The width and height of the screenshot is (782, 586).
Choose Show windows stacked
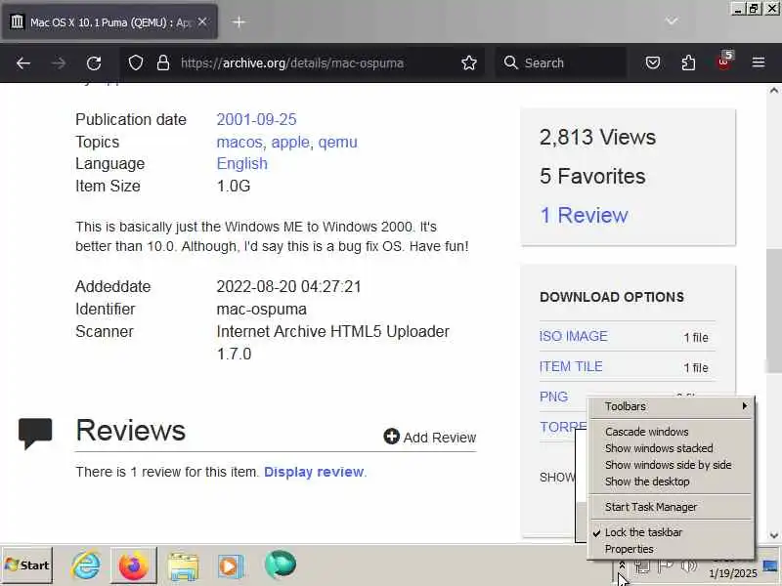(x=672, y=448)
